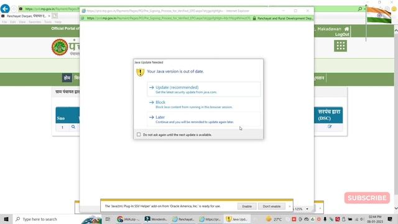Click the browser forward arrow
398x224 pixels.
(14, 9)
